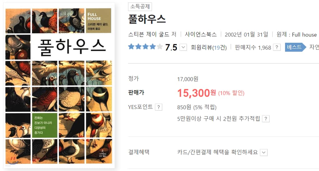Expand the 7.5 rating dropdown arrow
Image resolution: width=319 pixels, height=171 pixels.
click(x=183, y=48)
